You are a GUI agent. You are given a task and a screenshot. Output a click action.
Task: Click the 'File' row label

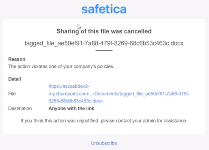click(x=12, y=94)
